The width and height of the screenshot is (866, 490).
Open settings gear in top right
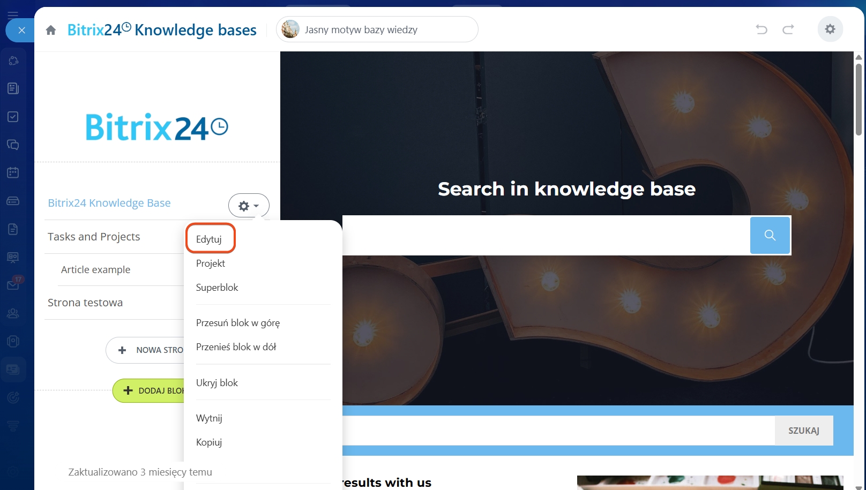[x=830, y=29]
